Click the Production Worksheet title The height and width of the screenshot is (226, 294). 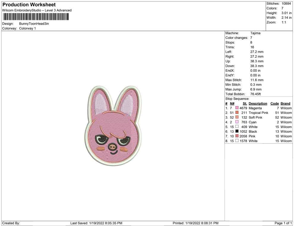pyautogui.click(x=29, y=5)
